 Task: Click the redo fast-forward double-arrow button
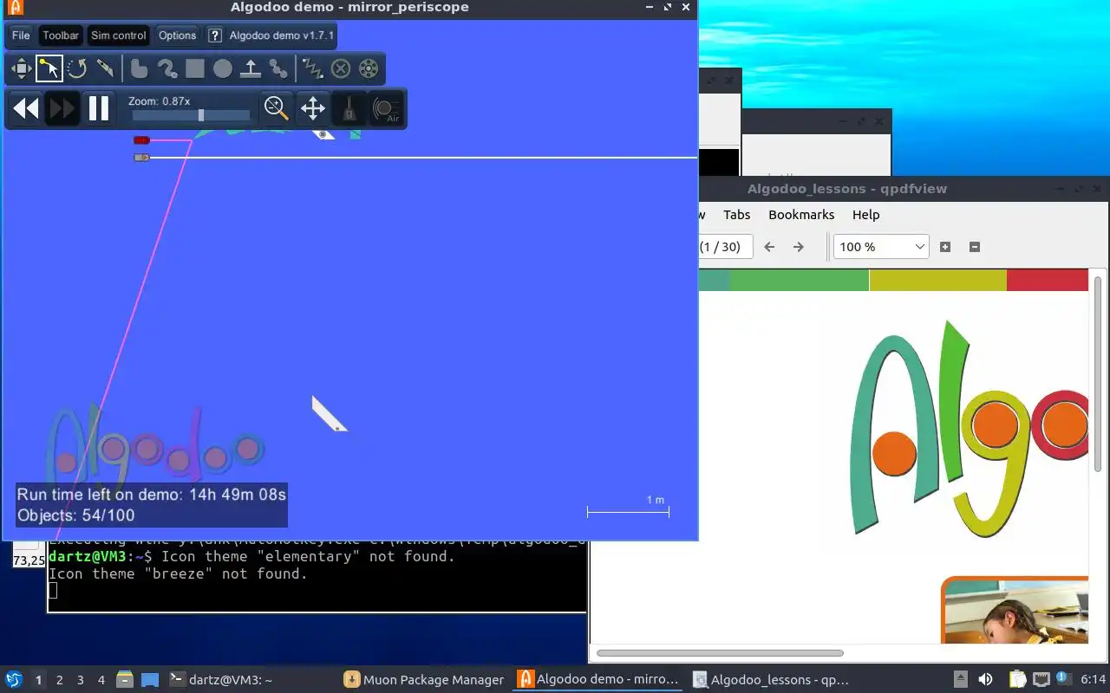tap(62, 108)
